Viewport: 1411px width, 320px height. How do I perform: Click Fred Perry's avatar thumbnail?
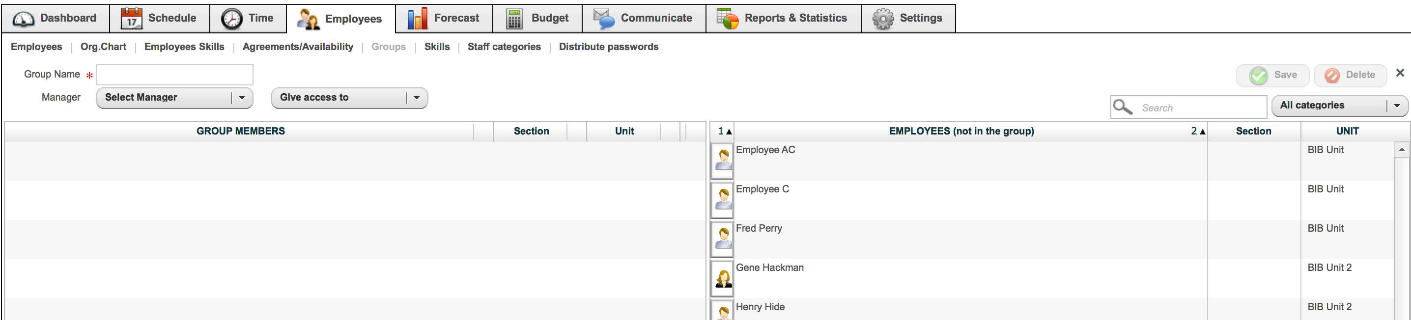pos(722,240)
